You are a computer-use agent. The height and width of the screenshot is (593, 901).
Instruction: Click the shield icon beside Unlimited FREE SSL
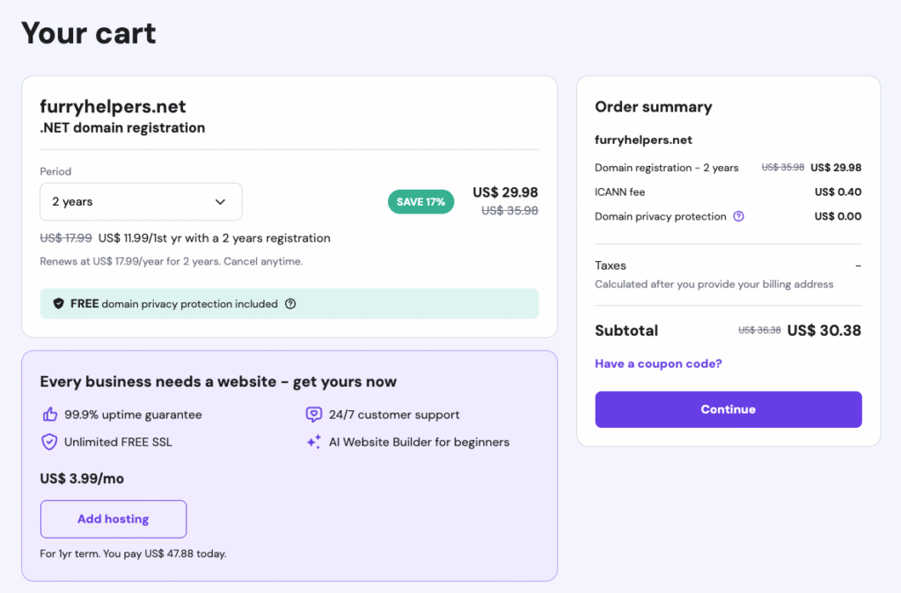click(49, 442)
